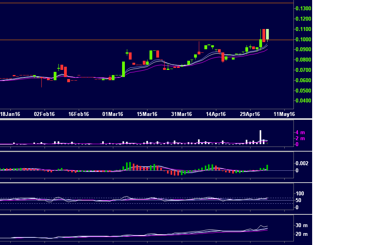Pick the 0.0600 price axis label
This screenshot has height=245, width=371.
303,80
